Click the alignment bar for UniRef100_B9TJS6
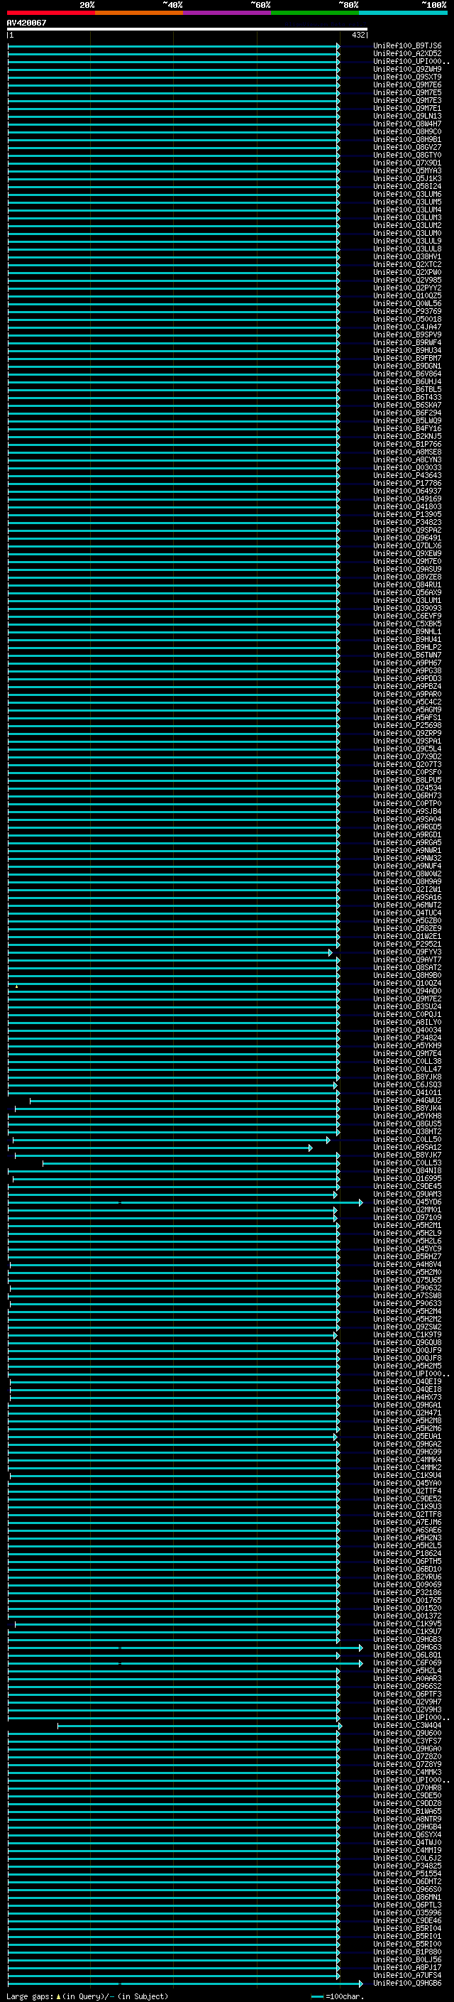 (174, 46)
